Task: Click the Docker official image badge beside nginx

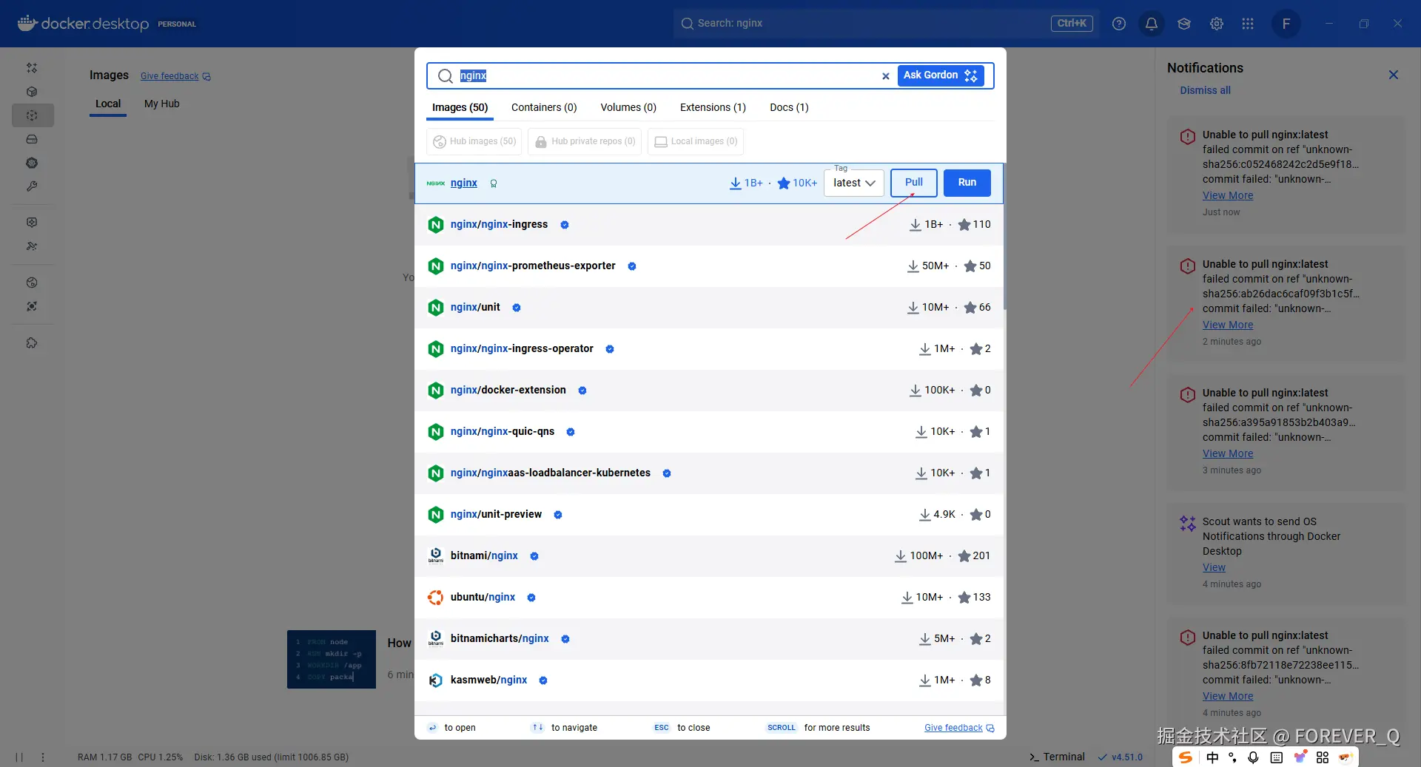Action: 494,183
